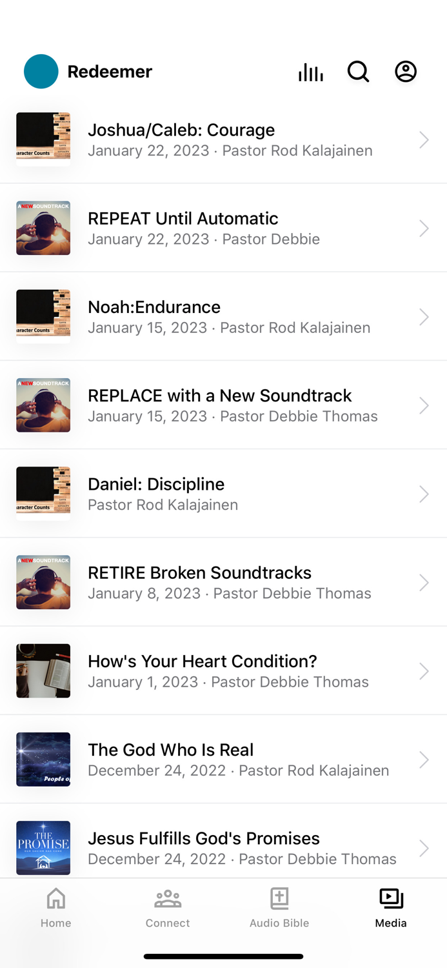Expand the REPEAT Until Automatic chevron
This screenshot has height=968, width=447.
point(424,228)
